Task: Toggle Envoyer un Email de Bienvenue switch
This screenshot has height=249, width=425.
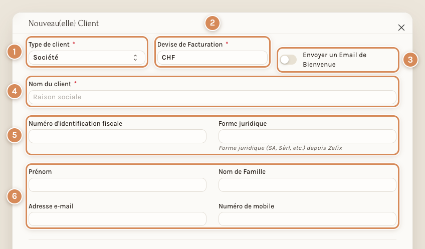Action: click(288, 60)
